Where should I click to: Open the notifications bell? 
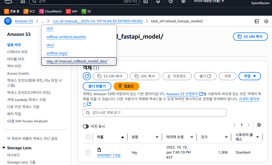pyautogui.click(x=158, y=2)
